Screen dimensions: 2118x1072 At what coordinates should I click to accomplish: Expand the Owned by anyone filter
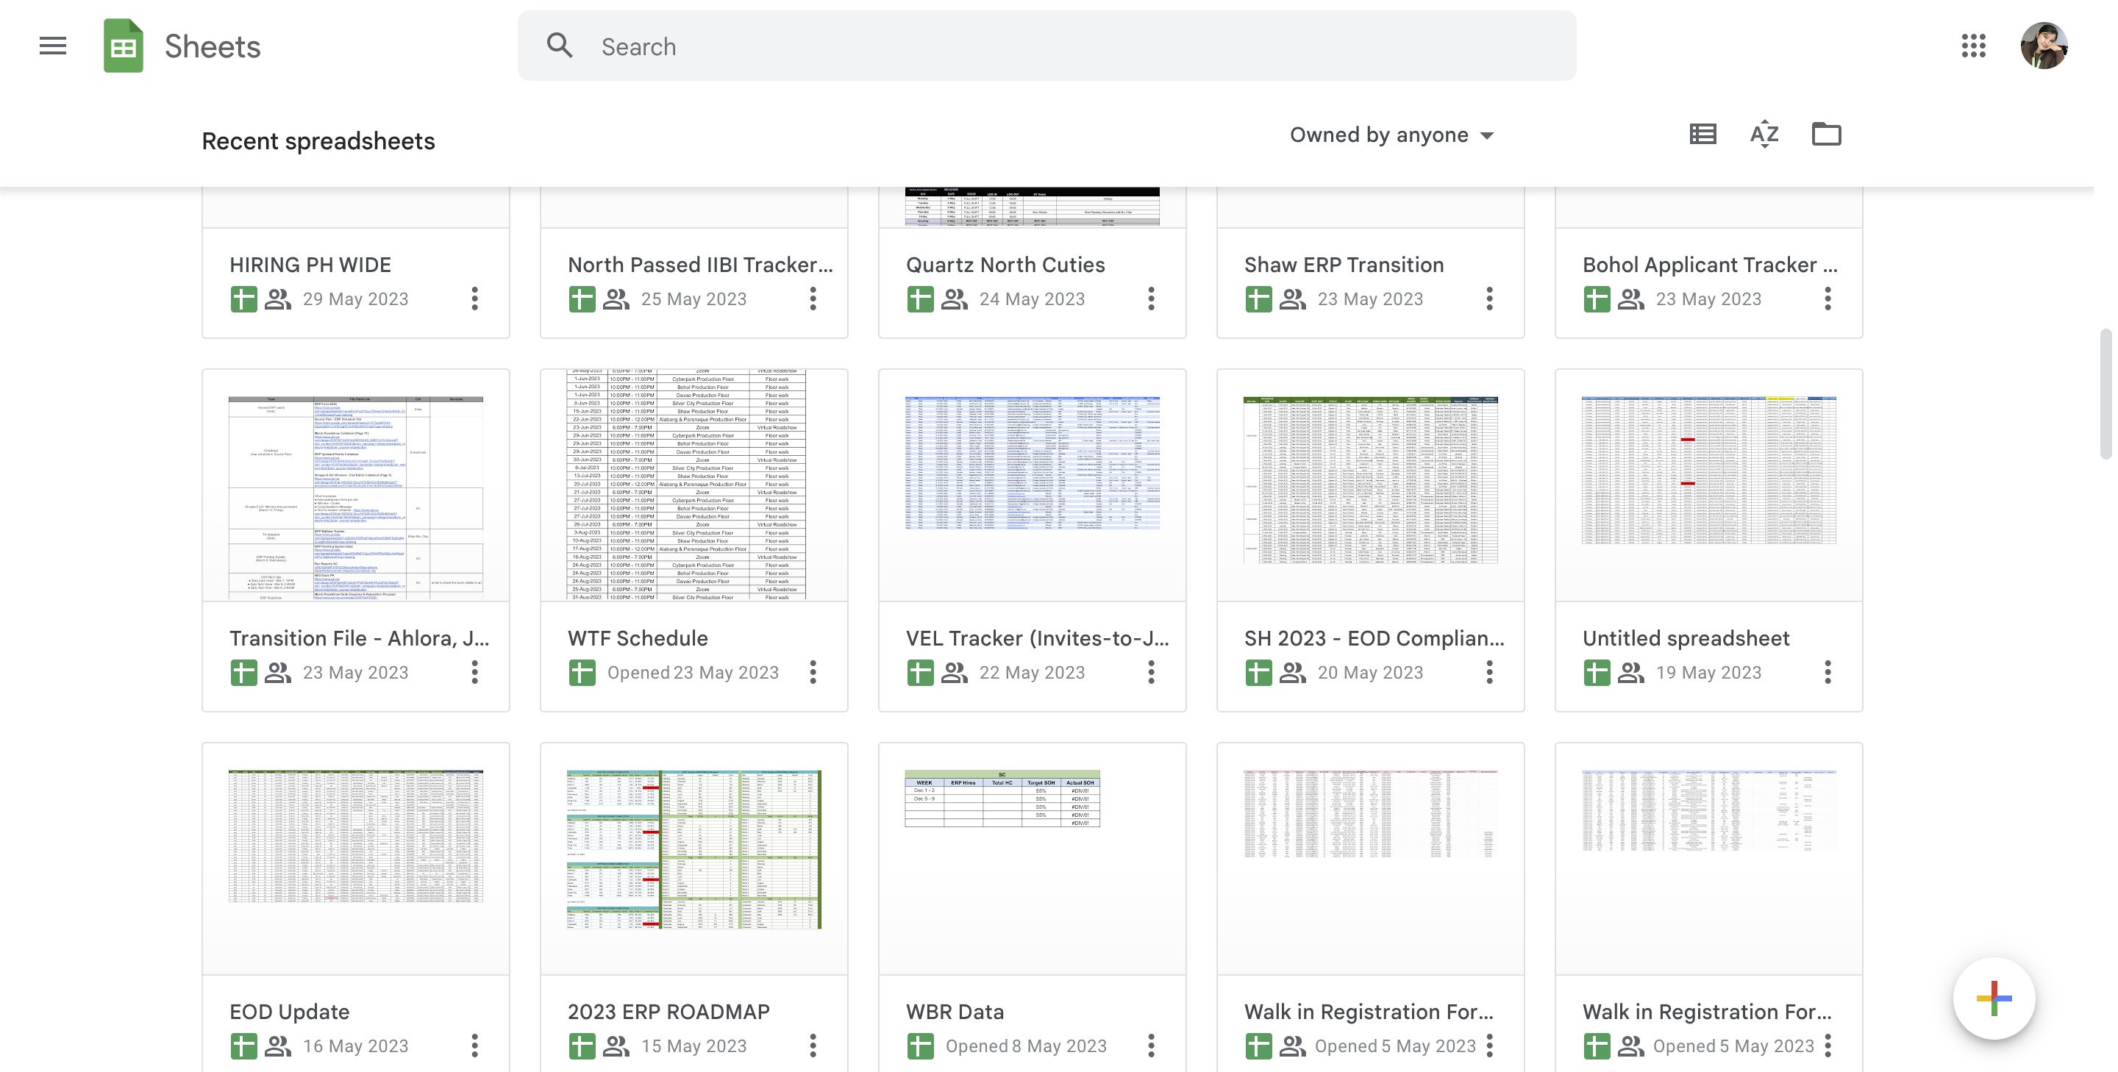coord(1391,135)
